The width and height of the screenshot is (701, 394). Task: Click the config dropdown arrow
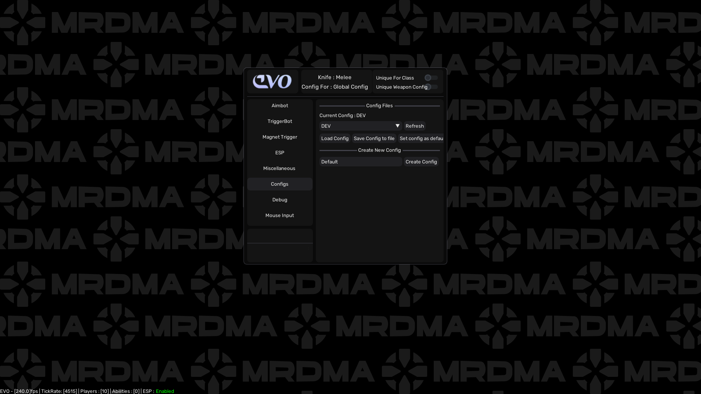398,126
